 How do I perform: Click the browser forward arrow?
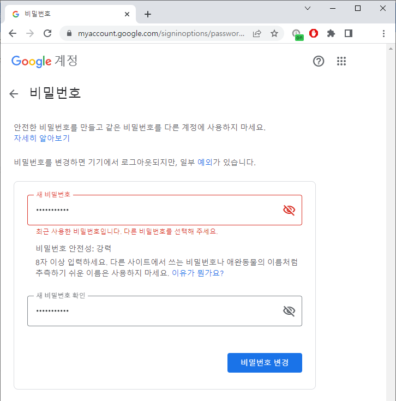(x=30, y=33)
